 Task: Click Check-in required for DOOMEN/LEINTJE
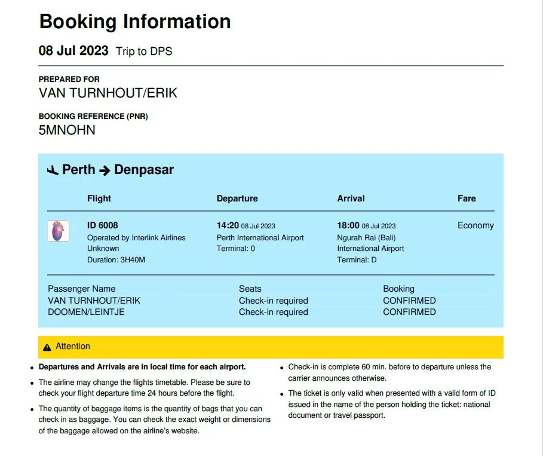(x=273, y=312)
